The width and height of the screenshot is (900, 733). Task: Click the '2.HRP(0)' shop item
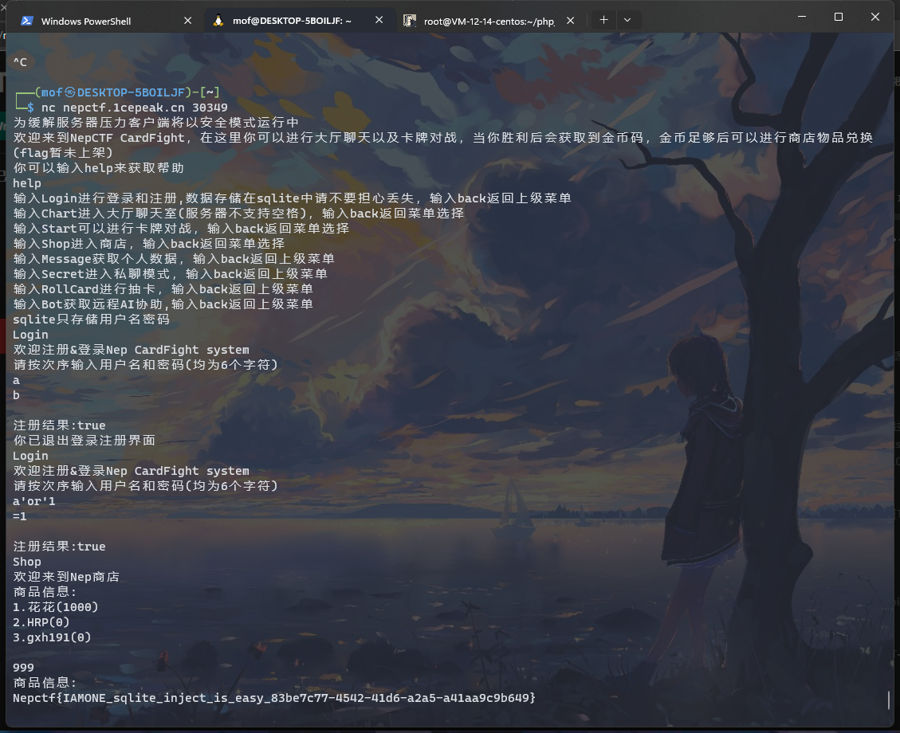tap(41, 621)
